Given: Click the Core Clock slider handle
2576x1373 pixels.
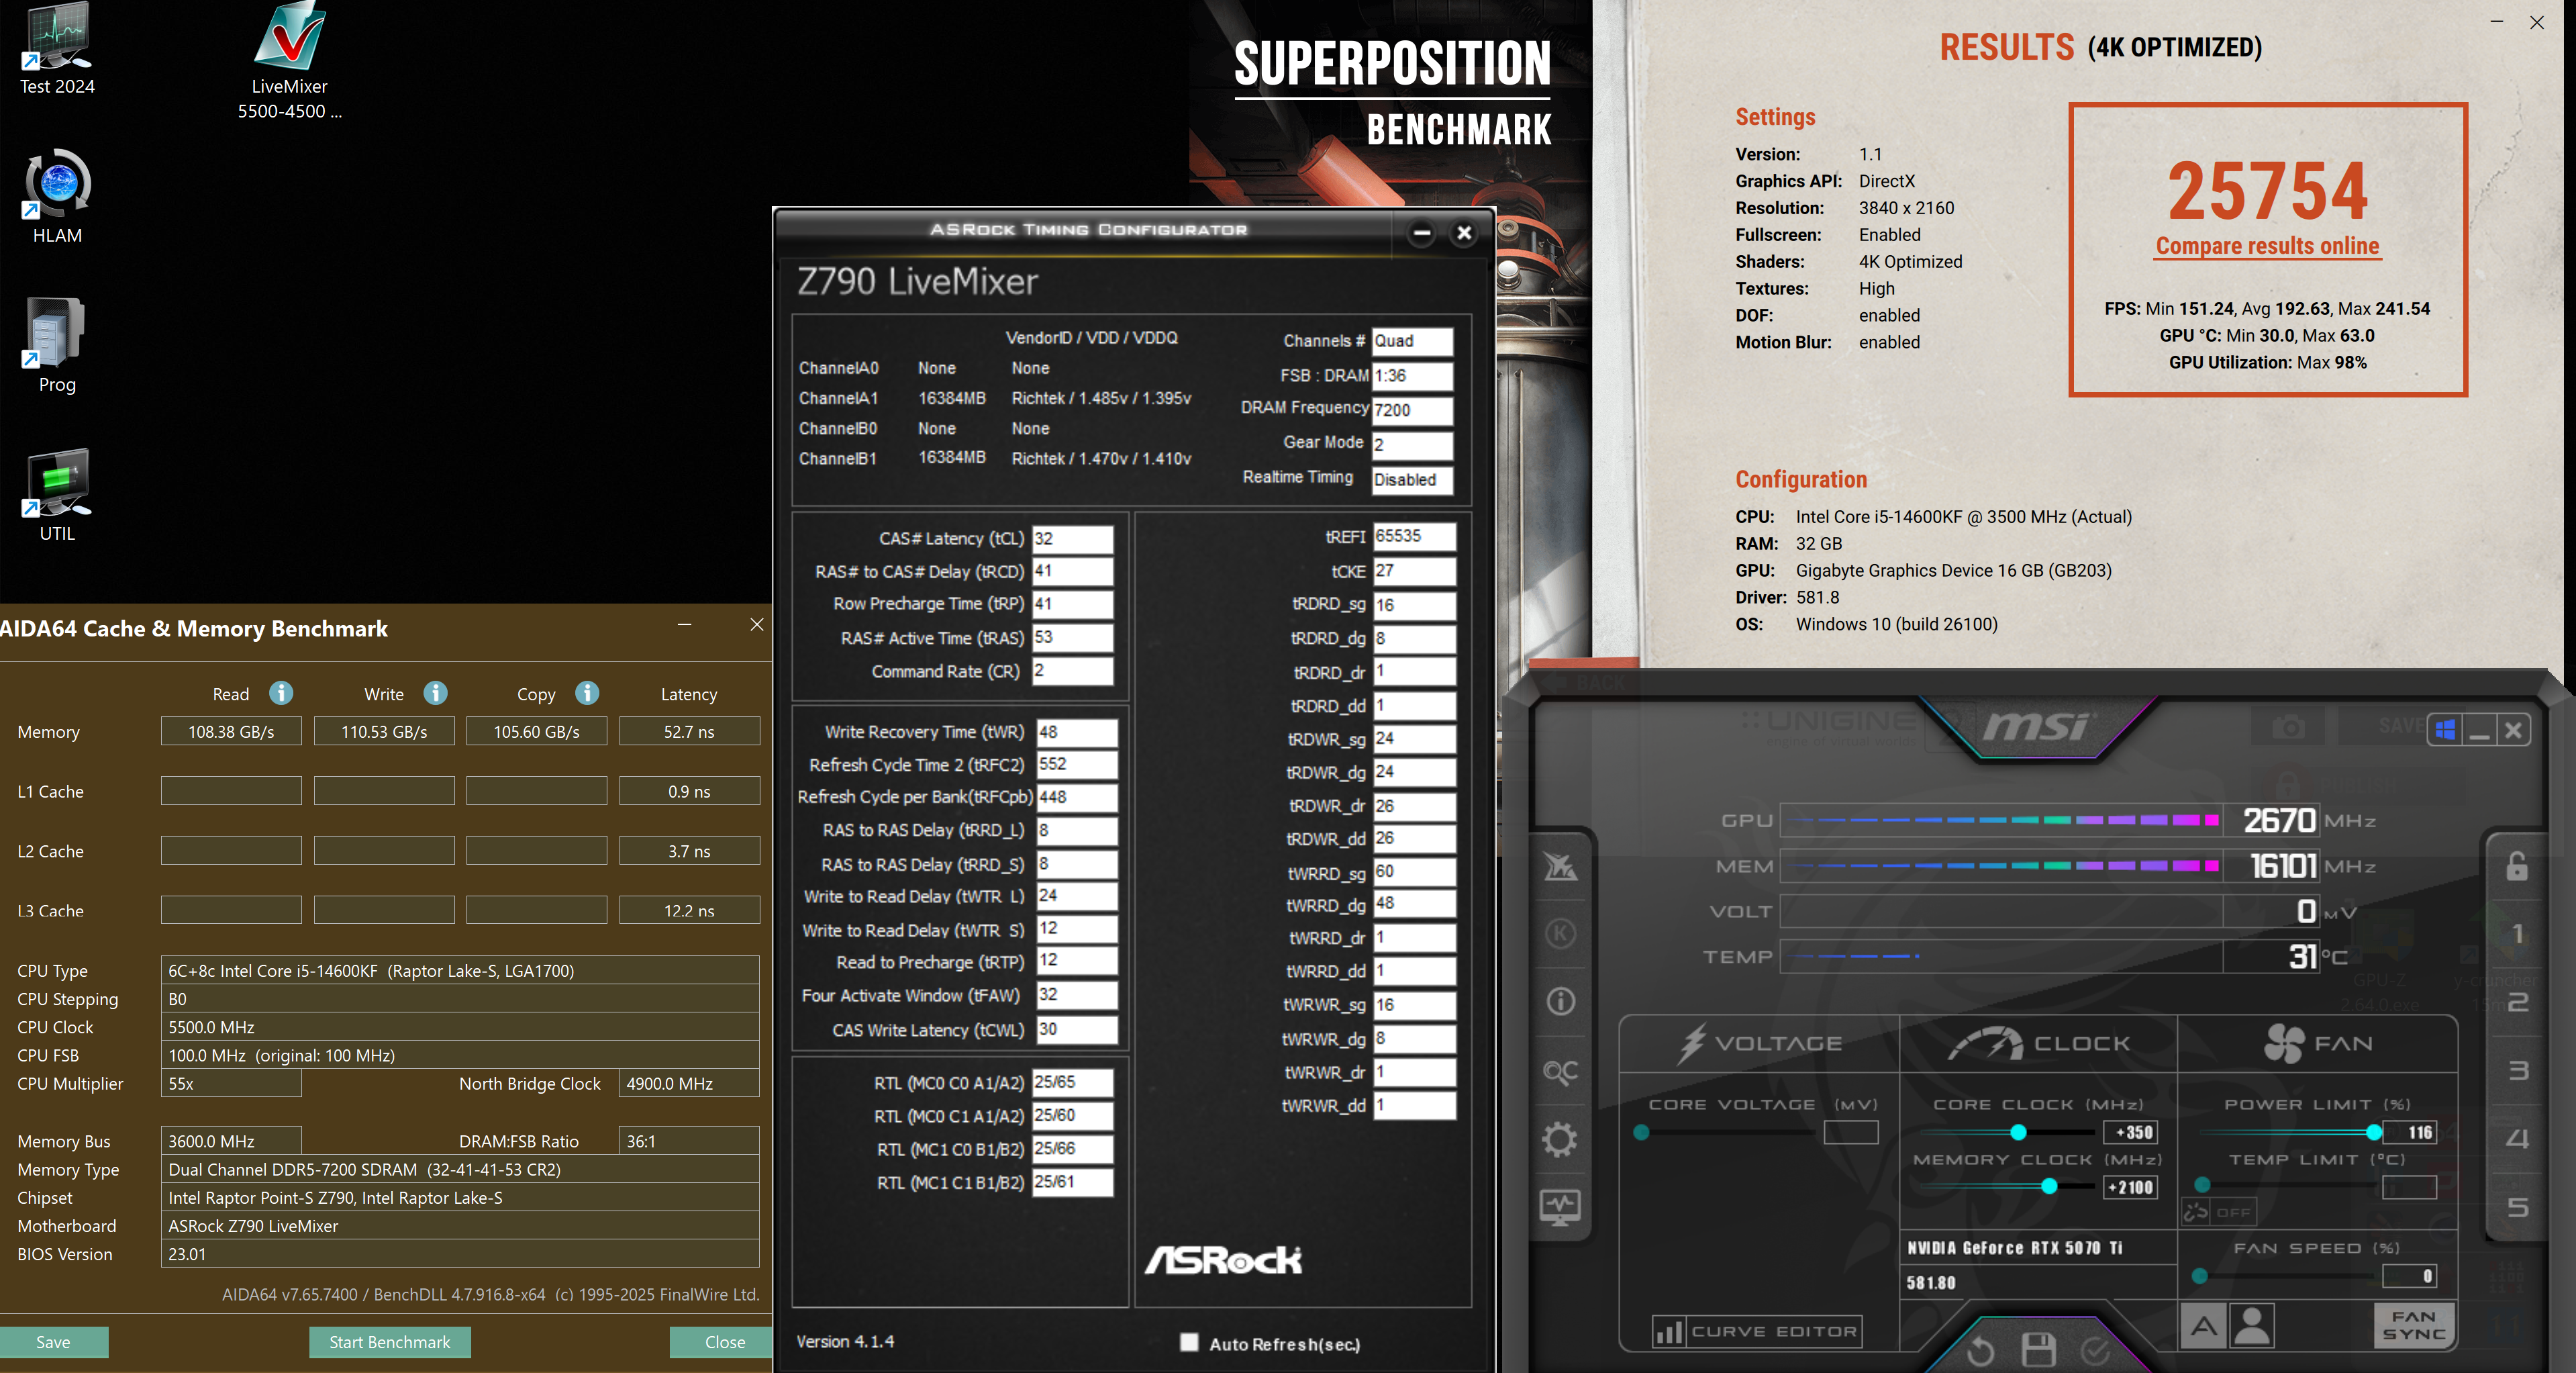Looking at the screenshot, I should [2018, 1132].
